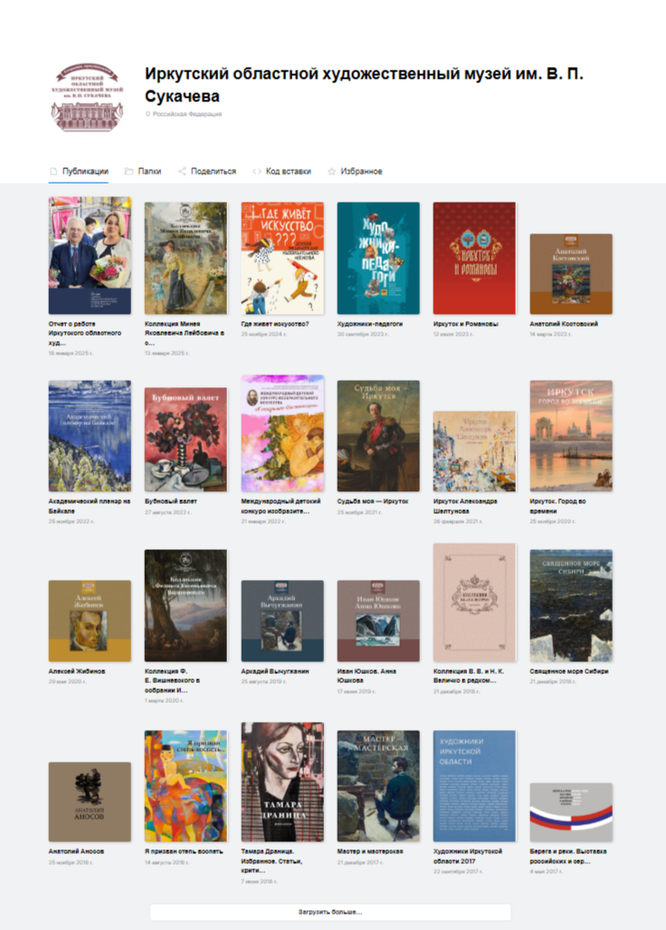Open the Где живет искусство cover

[x=282, y=258]
